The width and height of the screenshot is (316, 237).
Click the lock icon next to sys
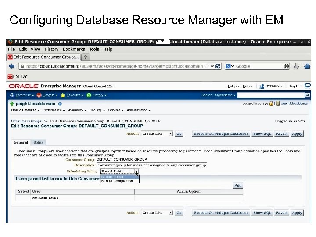271,104
